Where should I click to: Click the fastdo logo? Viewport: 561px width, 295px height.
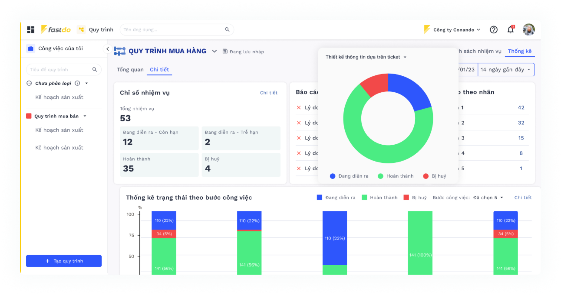click(56, 29)
